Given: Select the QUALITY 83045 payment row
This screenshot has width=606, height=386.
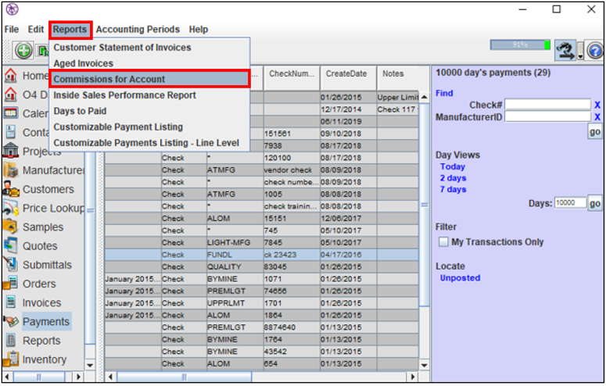Looking at the screenshot, I should pyautogui.click(x=262, y=266).
